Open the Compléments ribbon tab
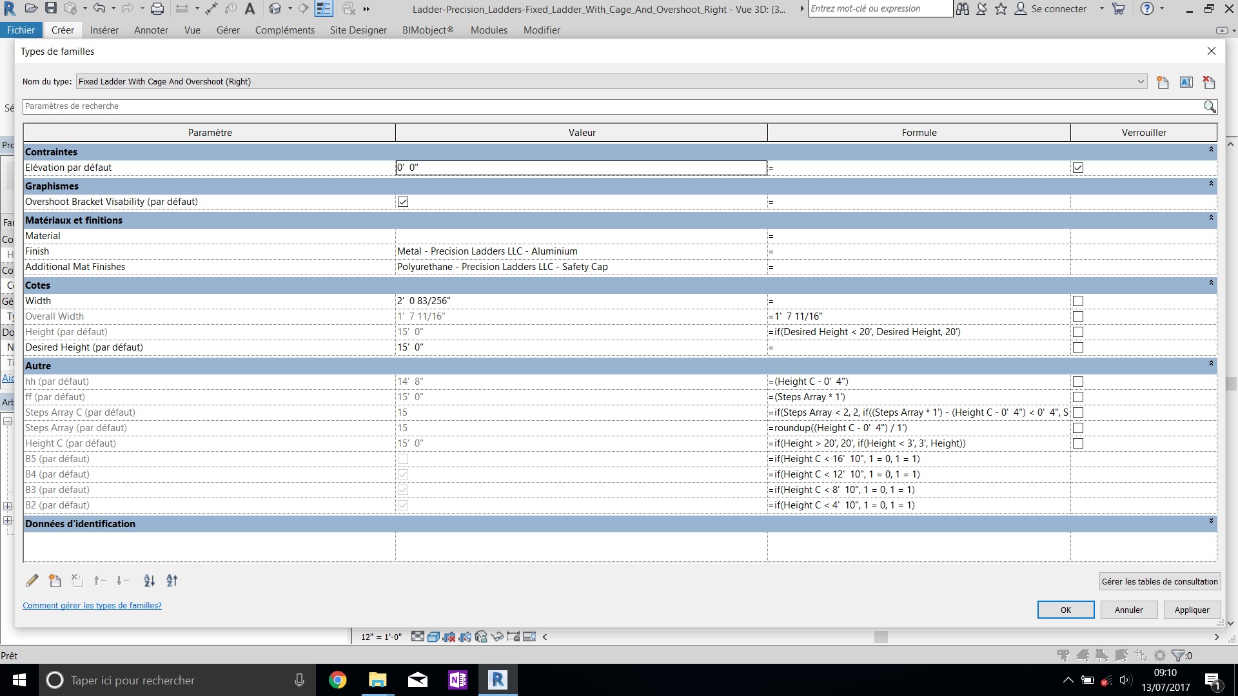The width and height of the screenshot is (1238, 696). click(x=284, y=30)
